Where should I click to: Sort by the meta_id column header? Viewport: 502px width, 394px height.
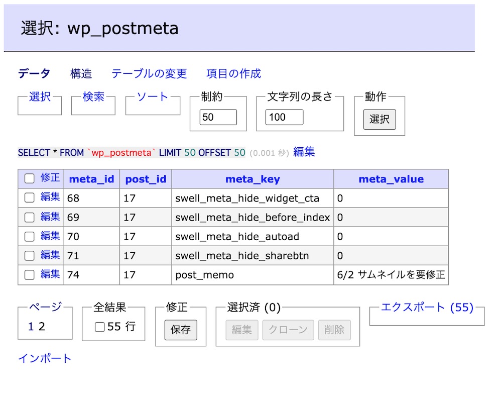click(91, 179)
